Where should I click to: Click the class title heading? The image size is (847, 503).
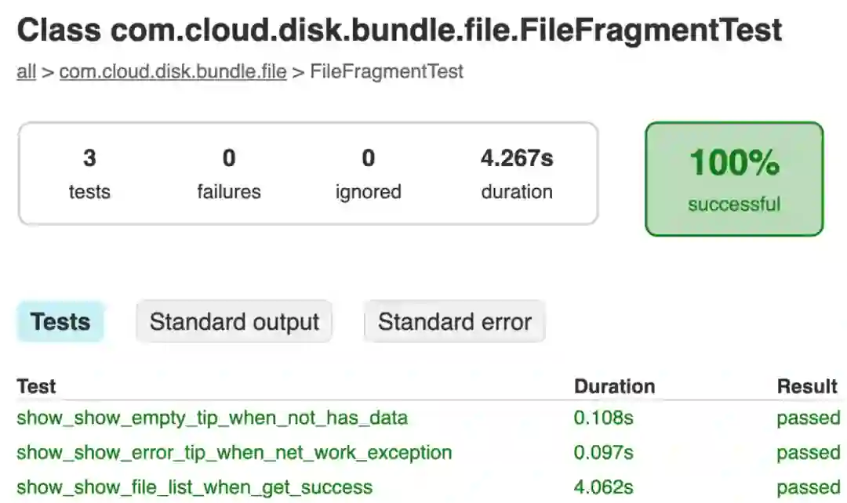click(x=399, y=31)
